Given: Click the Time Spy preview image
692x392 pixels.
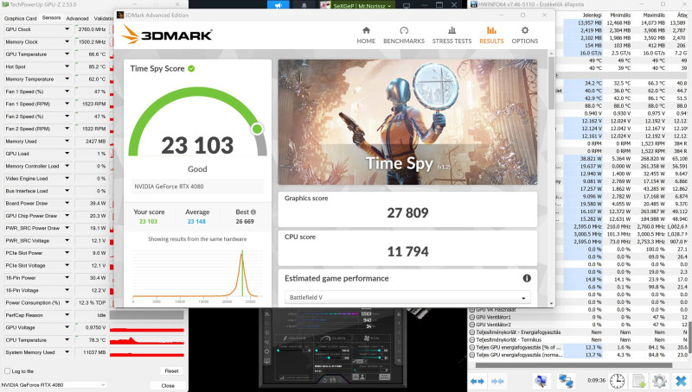Looking at the screenshot, I should point(407,122).
